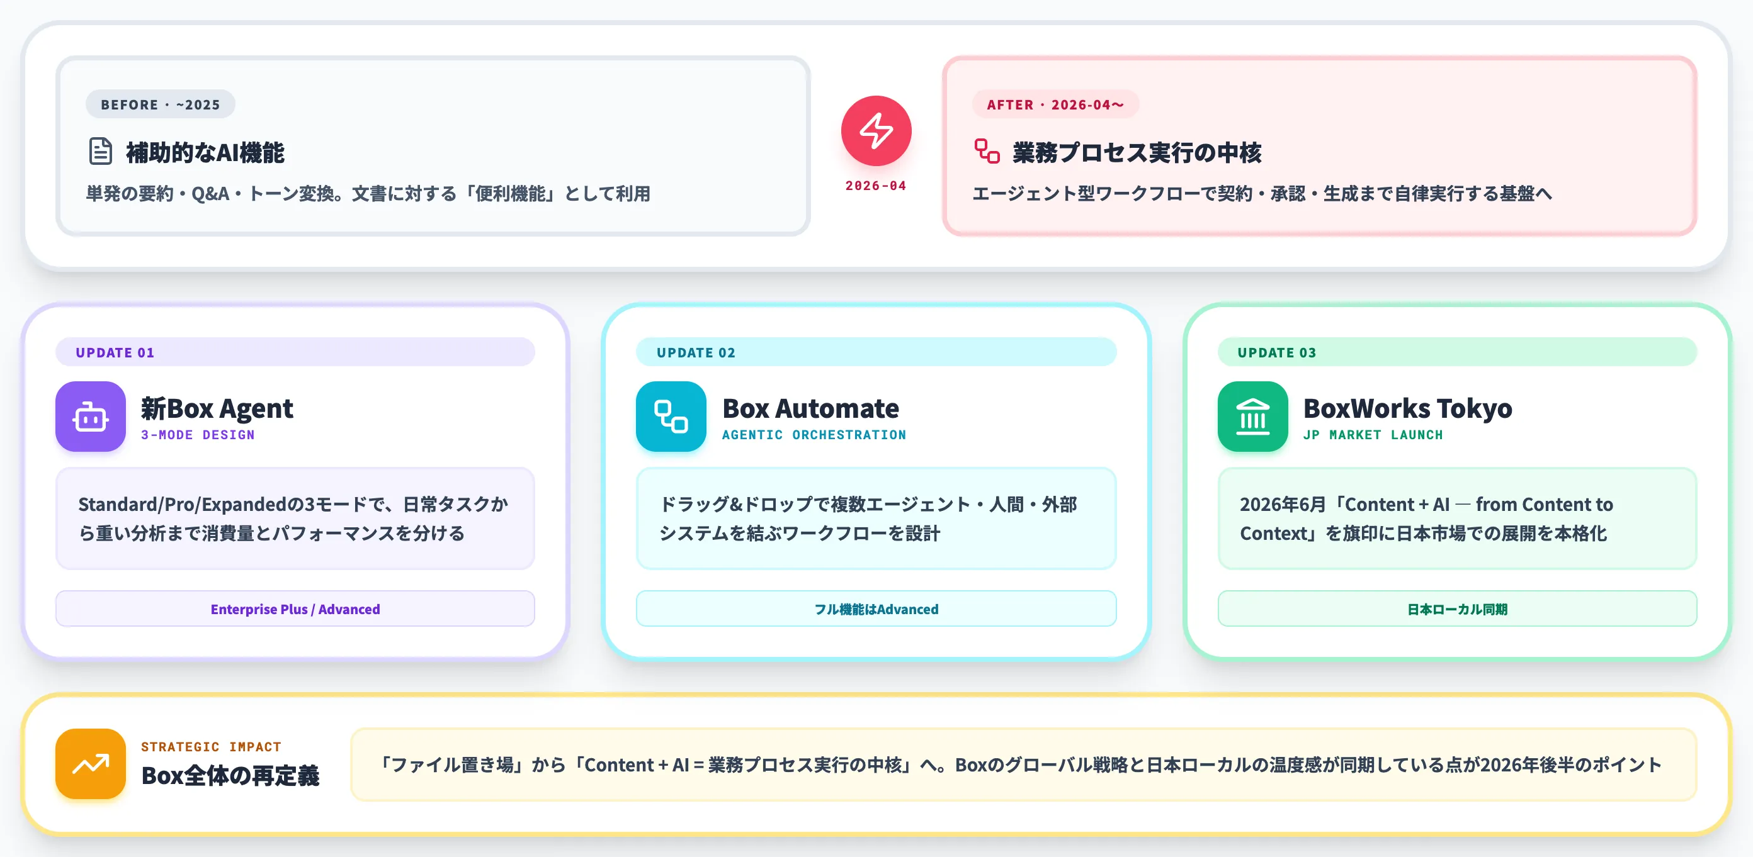Click the STRATEGIC IMPACT label

coord(211,747)
